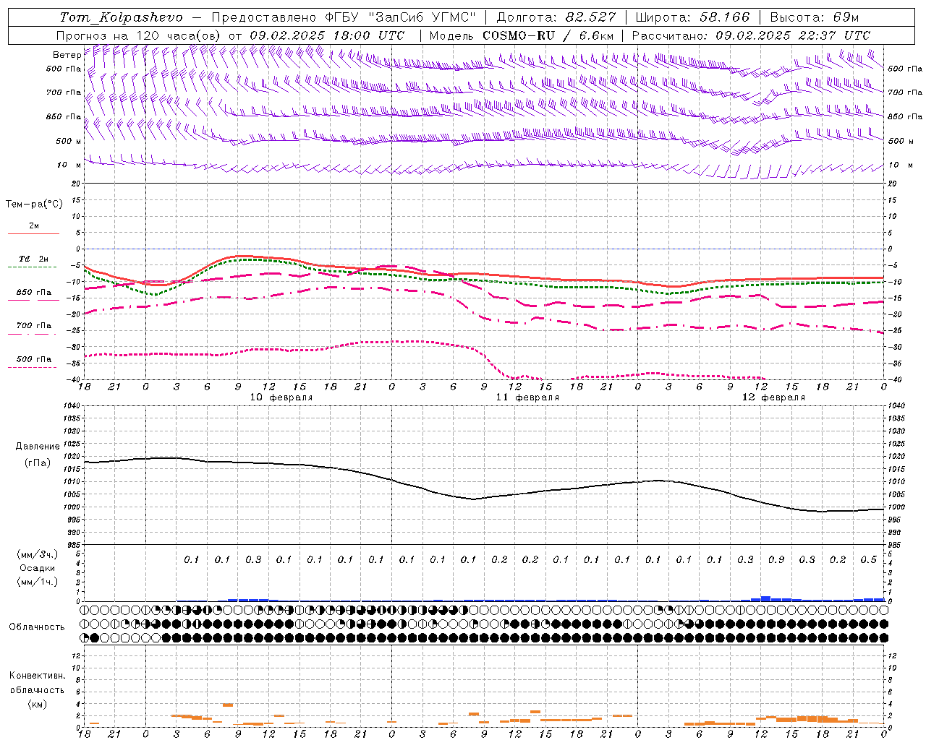Select the latitude text "Широта: 58.166"
The width and height of the screenshot is (926, 740).
click(693, 17)
